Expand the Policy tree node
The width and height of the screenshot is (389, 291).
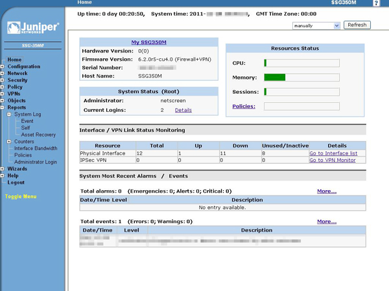[2, 87]
